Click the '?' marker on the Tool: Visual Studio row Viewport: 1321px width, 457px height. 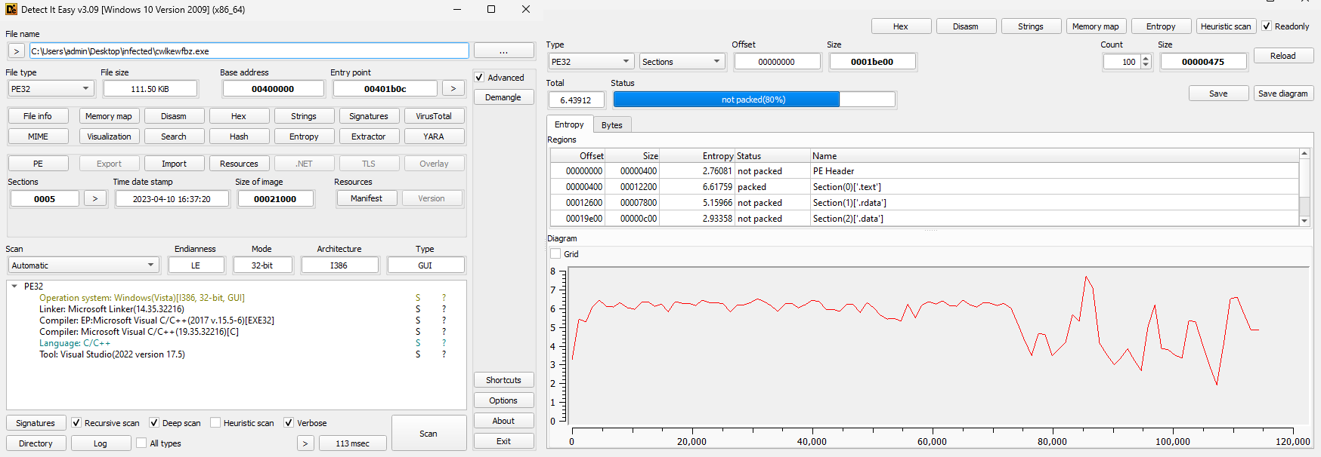point(444,354)
